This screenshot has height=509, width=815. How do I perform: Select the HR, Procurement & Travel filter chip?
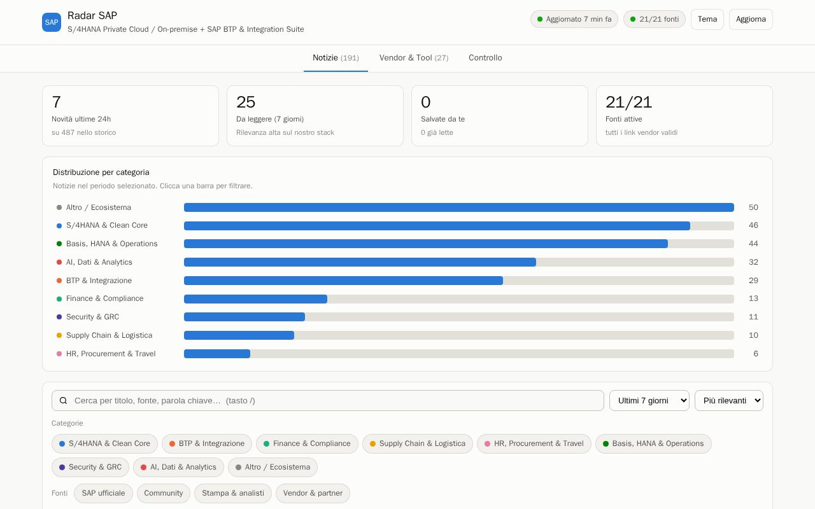point(534,443)
